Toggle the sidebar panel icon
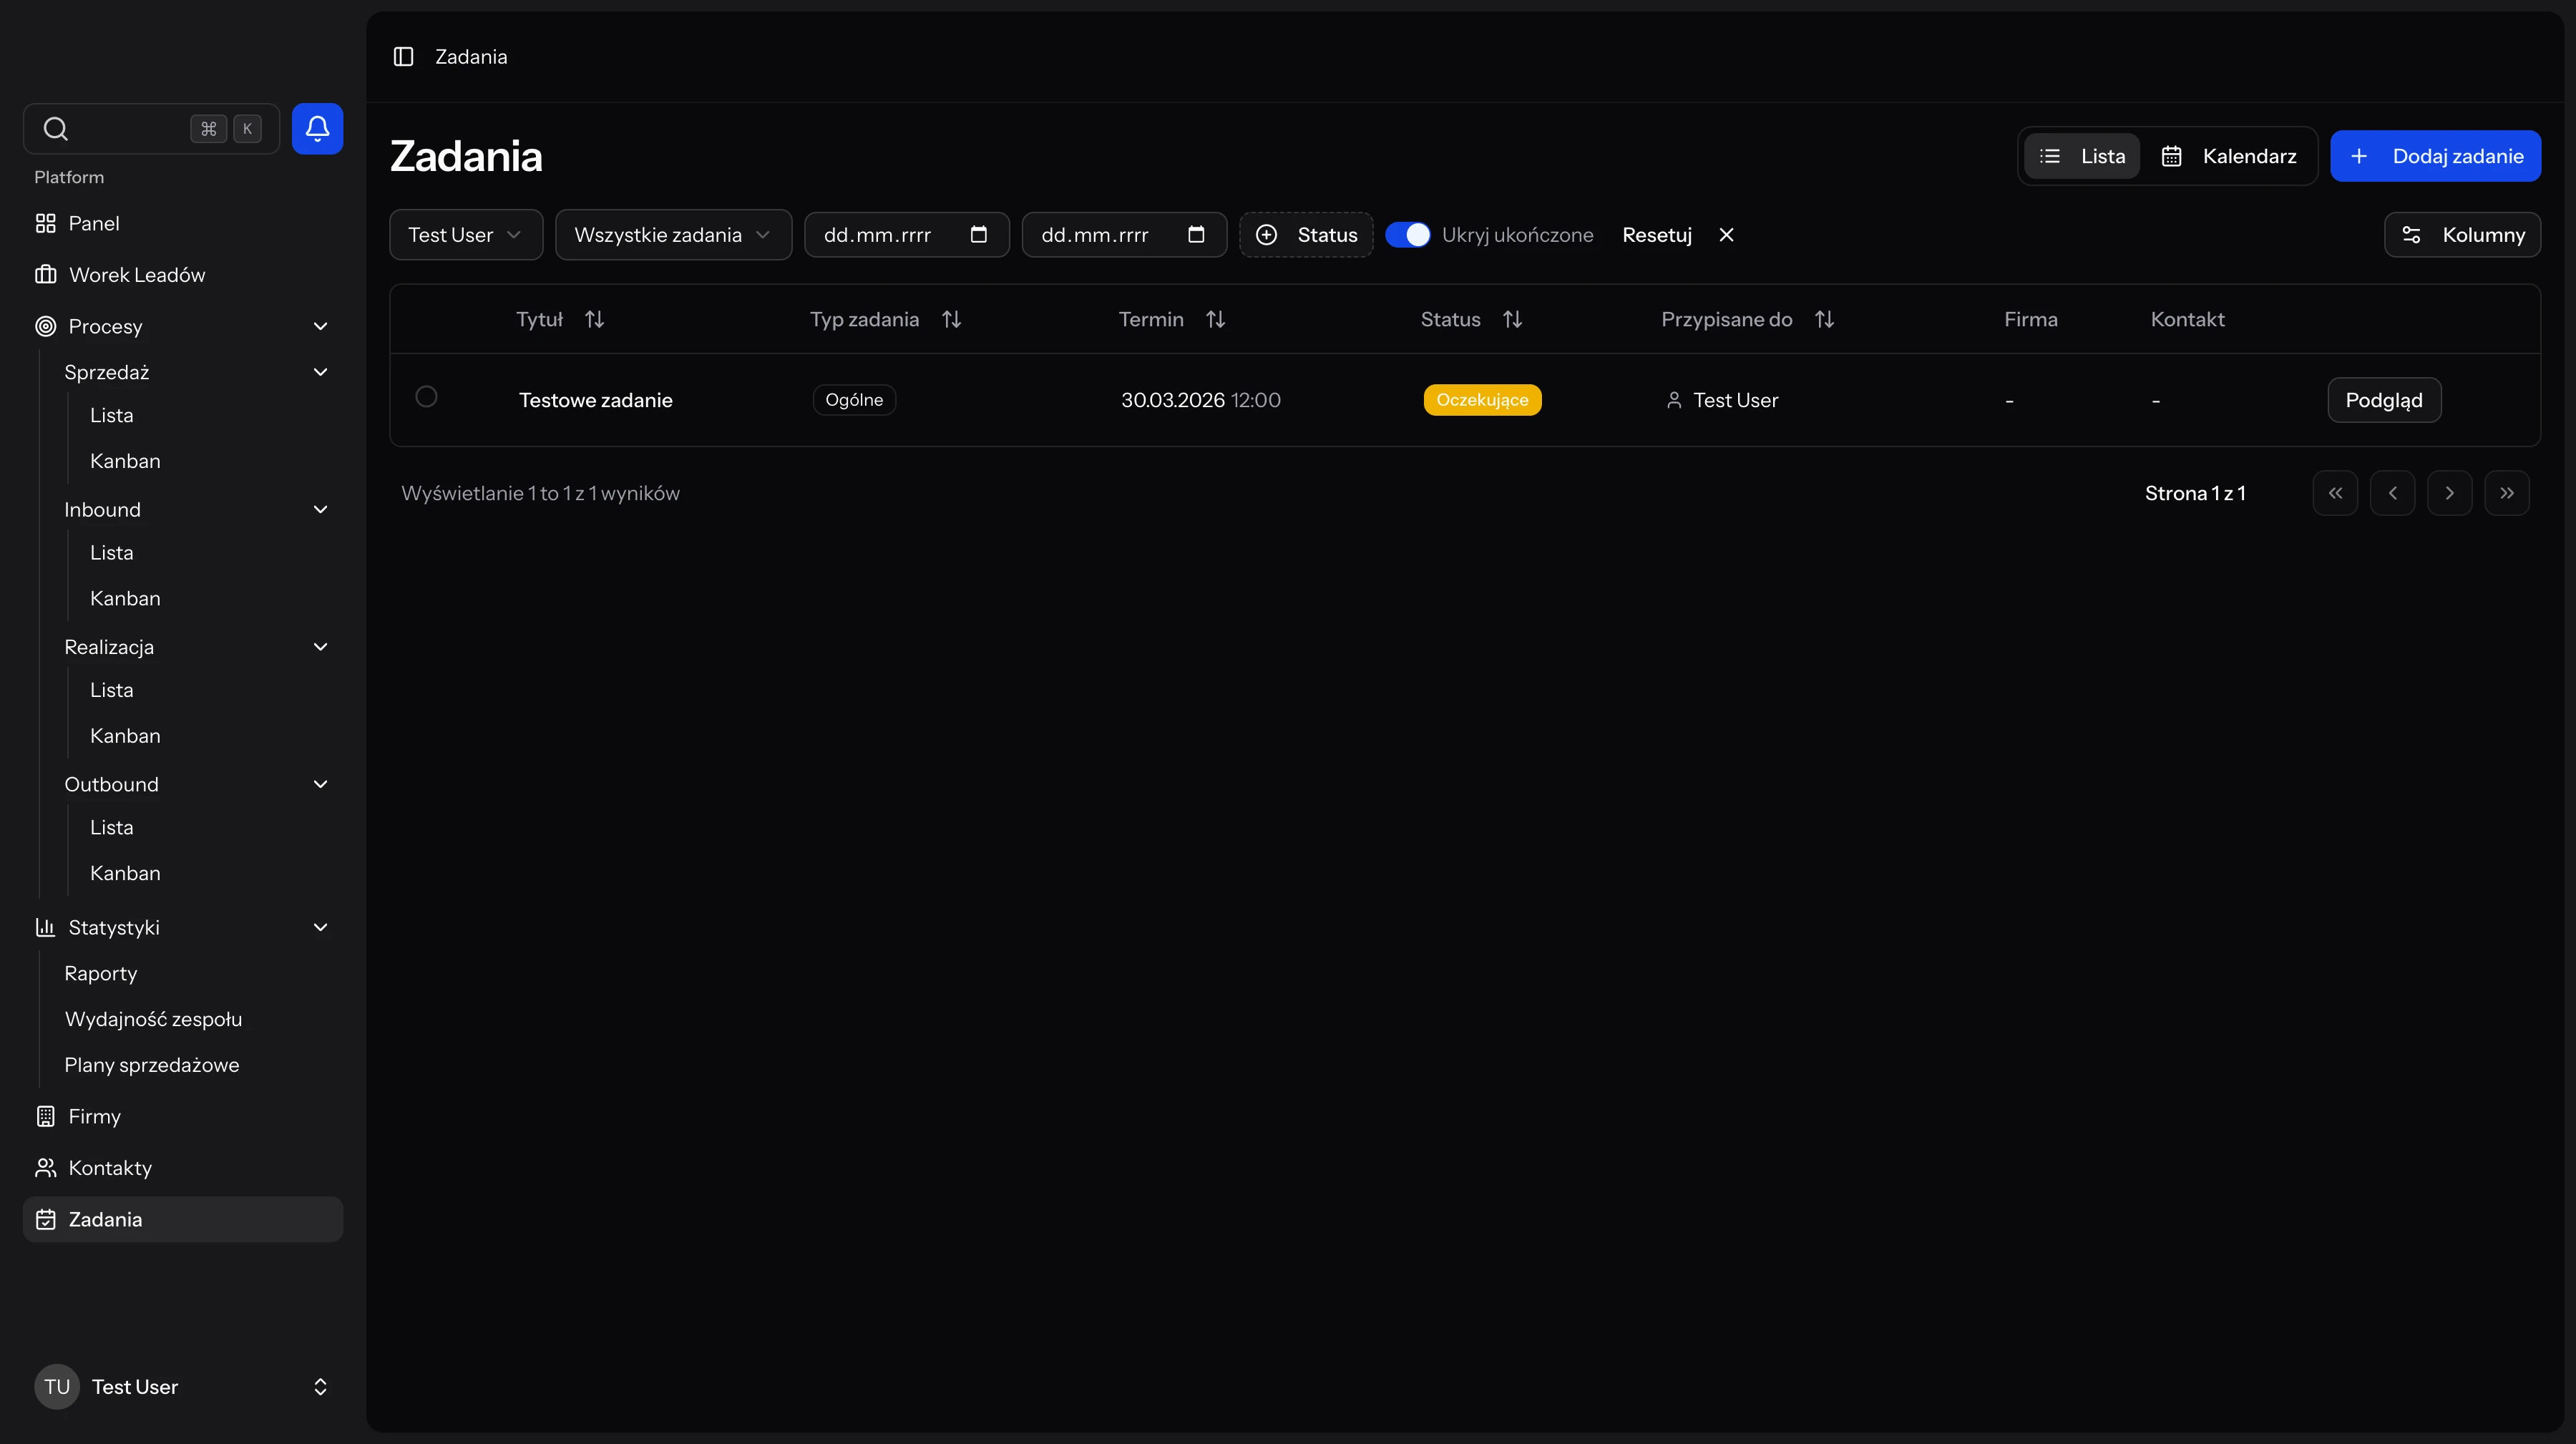Image resolution: width=2576 pixels, height=1444 pixels. (403, 57)
